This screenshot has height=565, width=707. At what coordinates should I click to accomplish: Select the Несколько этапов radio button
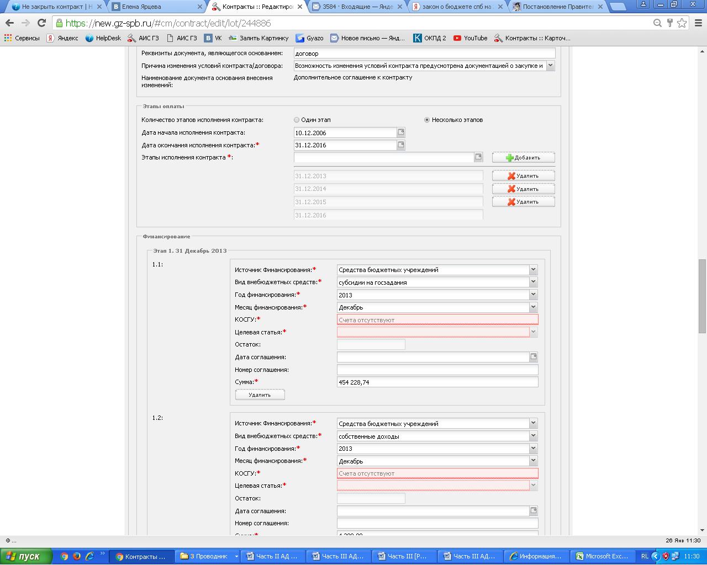pyautogui.click(x=427, y=120)
